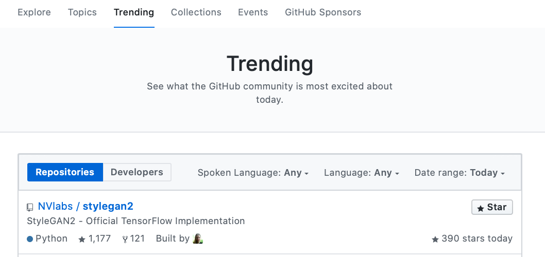The image size is (545, 257).
Task: Expand the Spoken Language dropdown
Action: (253, 173)
